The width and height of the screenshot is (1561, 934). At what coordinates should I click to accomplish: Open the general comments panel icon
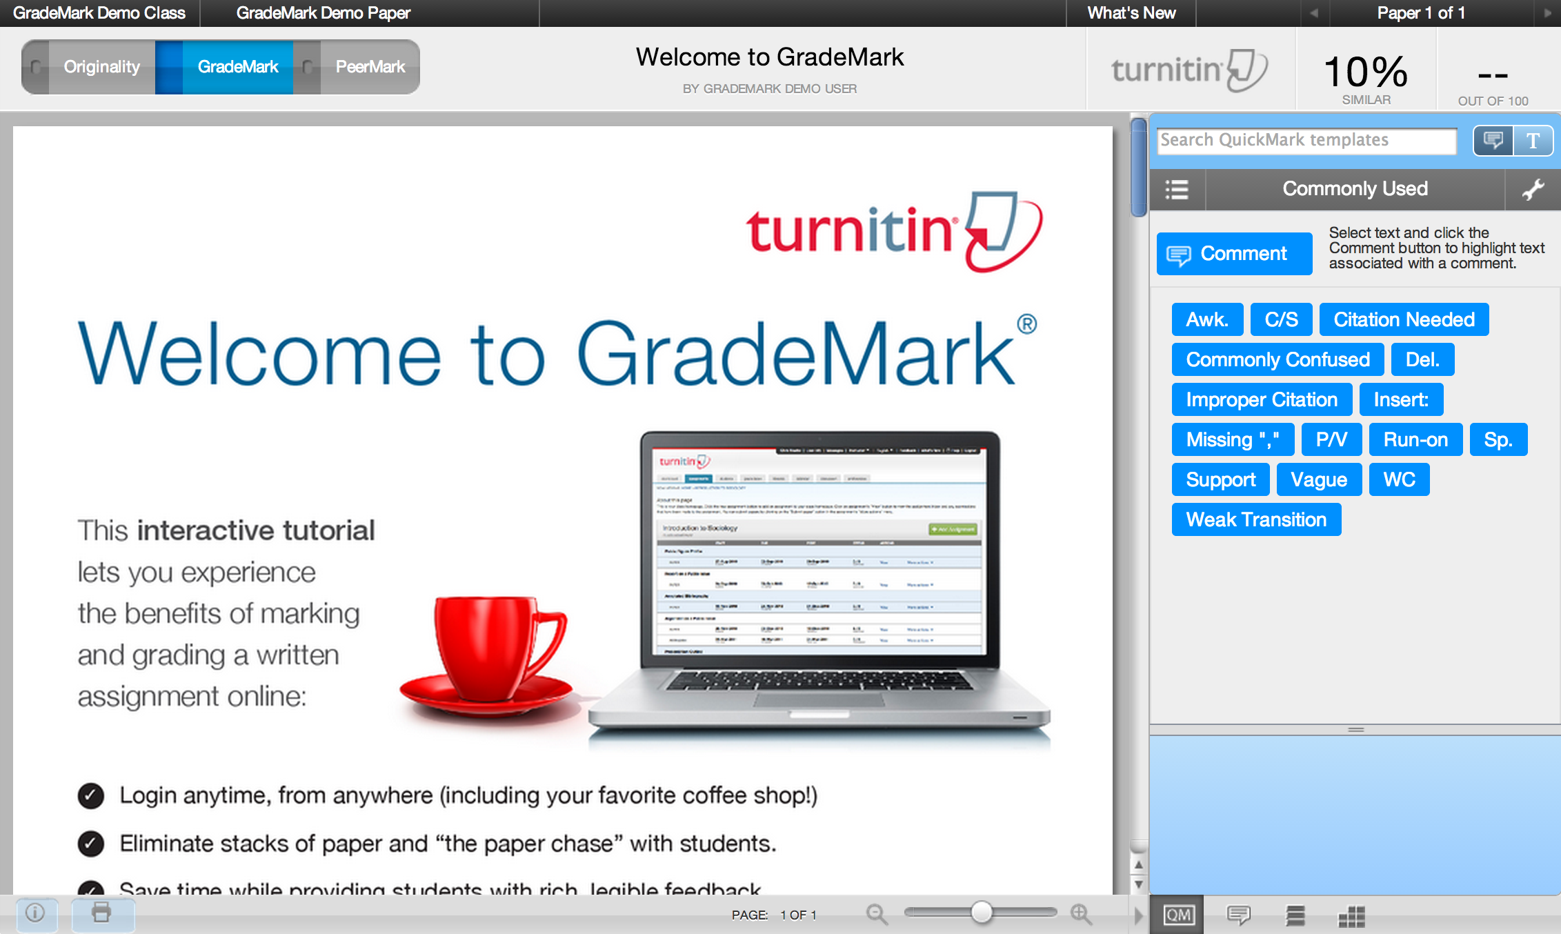tap(1238, 915)
